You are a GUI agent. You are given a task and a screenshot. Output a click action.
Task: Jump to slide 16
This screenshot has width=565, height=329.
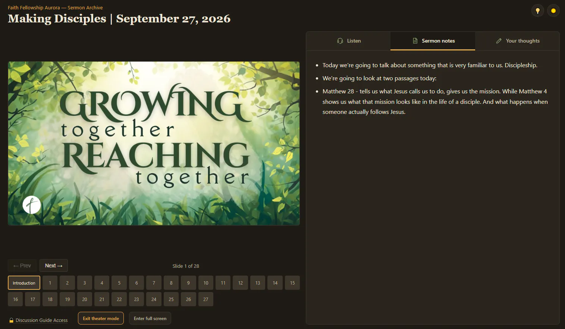[15, 299]
